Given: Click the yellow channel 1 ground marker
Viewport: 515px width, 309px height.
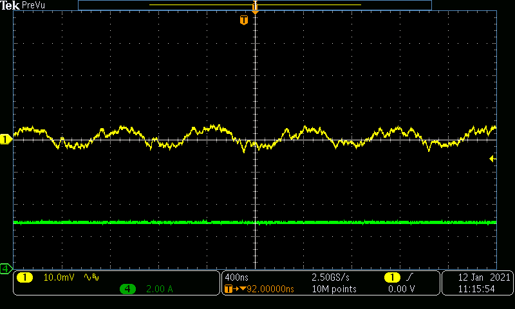Looking at the screenshot, I should tap(5, 139).
